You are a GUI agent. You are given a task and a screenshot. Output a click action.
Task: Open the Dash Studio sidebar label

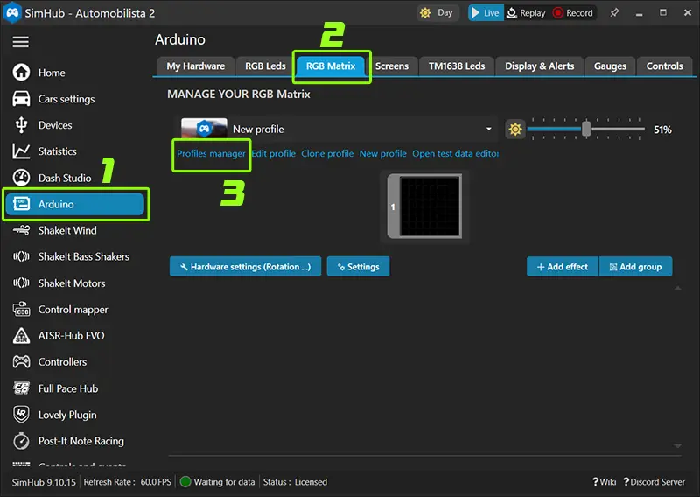tap(65, 178)
